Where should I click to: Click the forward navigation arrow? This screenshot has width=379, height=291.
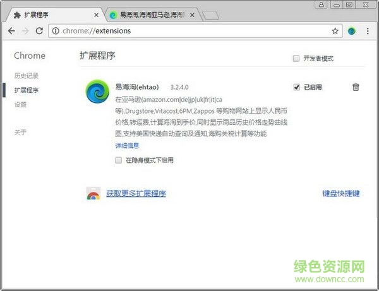point(25,31)
